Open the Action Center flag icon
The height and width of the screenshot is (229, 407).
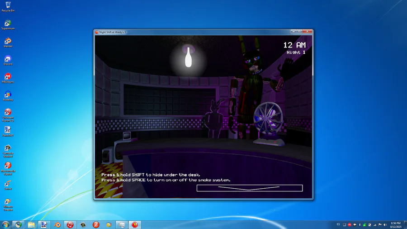380,224
